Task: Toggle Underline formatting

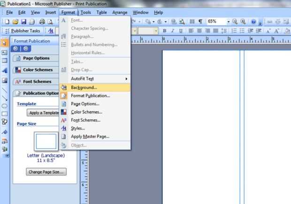Action: (x=181, y=31)
